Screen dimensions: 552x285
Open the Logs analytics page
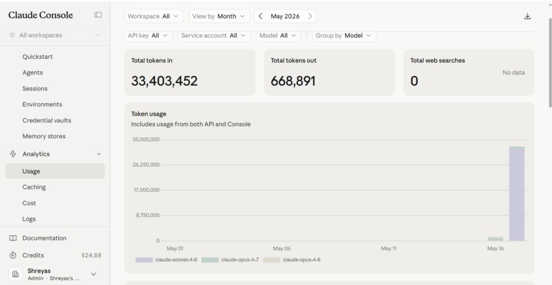[29, 219]
